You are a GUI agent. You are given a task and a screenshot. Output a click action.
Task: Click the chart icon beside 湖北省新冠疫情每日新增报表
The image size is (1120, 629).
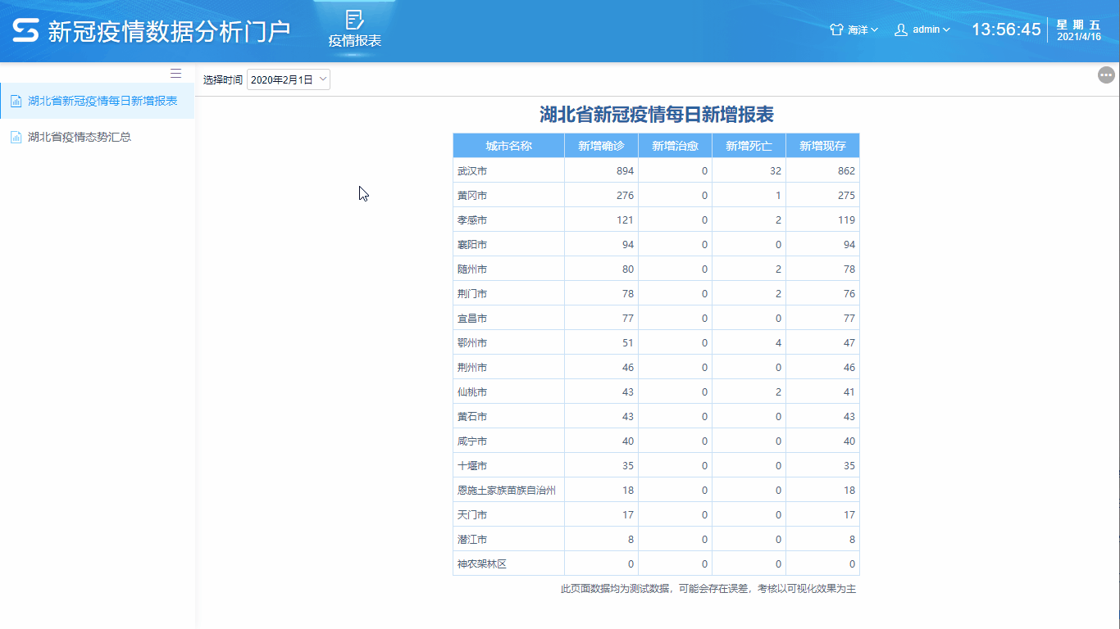(x=16, y=101)
